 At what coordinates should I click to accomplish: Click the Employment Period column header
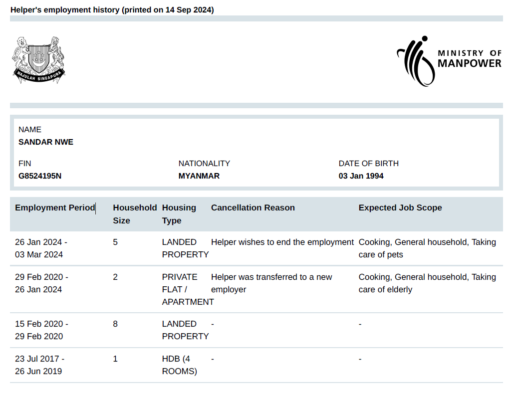(55, 208)
